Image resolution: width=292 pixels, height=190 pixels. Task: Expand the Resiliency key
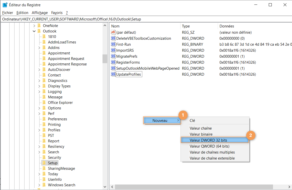(x=39, y=147)
